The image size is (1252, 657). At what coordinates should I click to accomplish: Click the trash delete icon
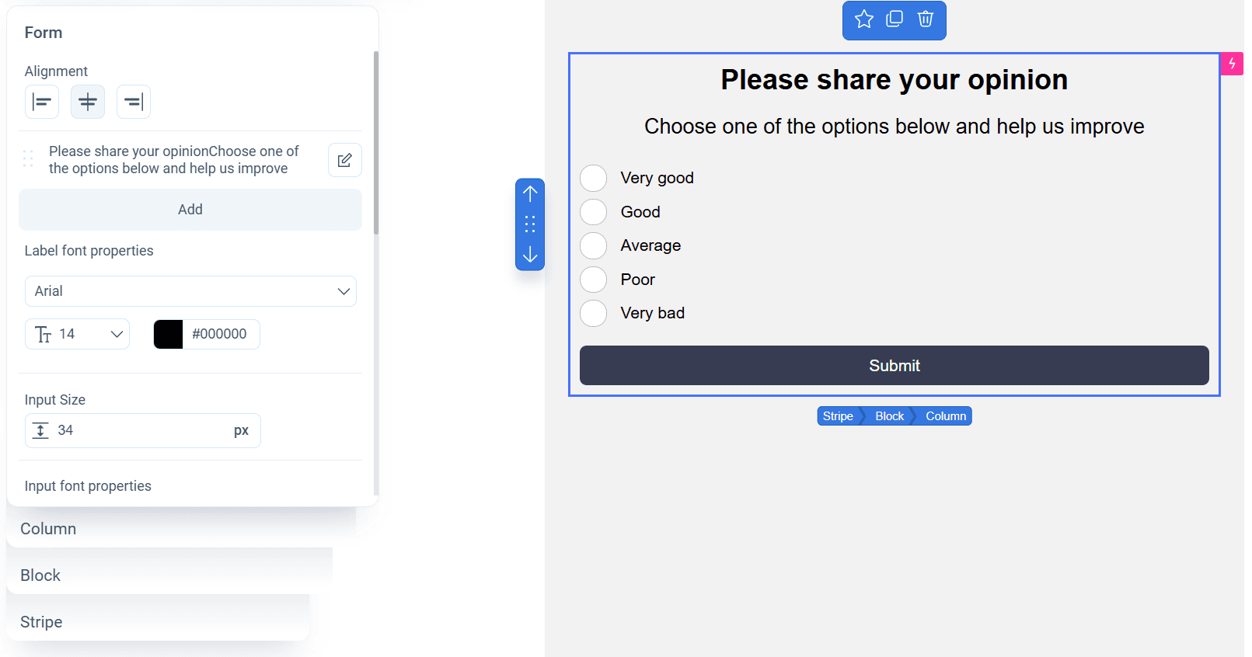[x=925, y=19]
